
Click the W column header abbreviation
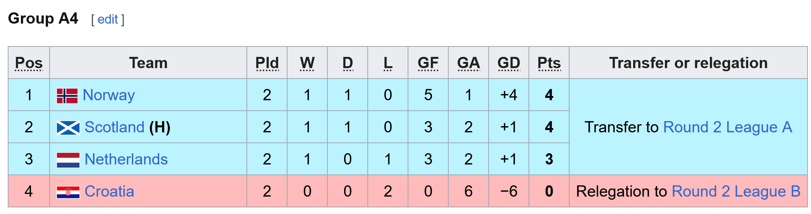click(307, 63)
